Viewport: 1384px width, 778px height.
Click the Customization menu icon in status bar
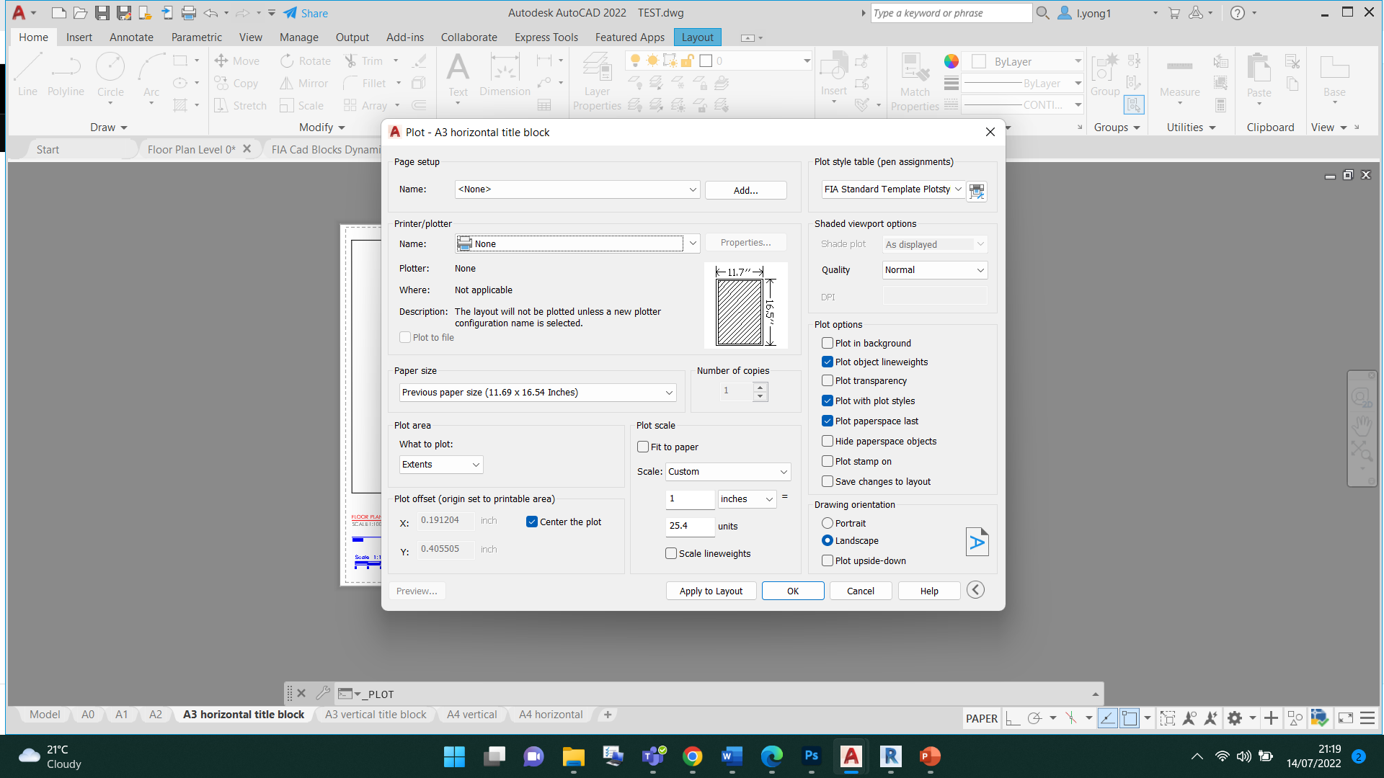point(1367,718)
